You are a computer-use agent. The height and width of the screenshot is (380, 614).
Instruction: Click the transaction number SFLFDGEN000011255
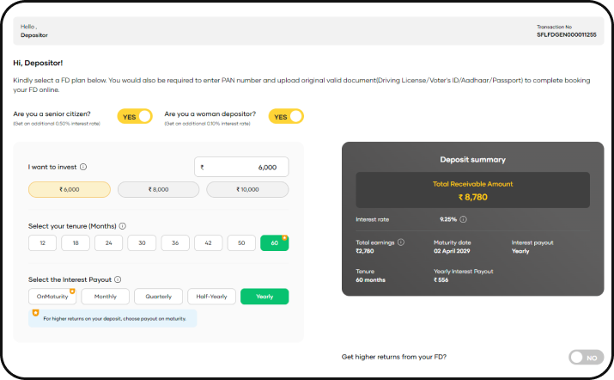[x=567, y=35]
